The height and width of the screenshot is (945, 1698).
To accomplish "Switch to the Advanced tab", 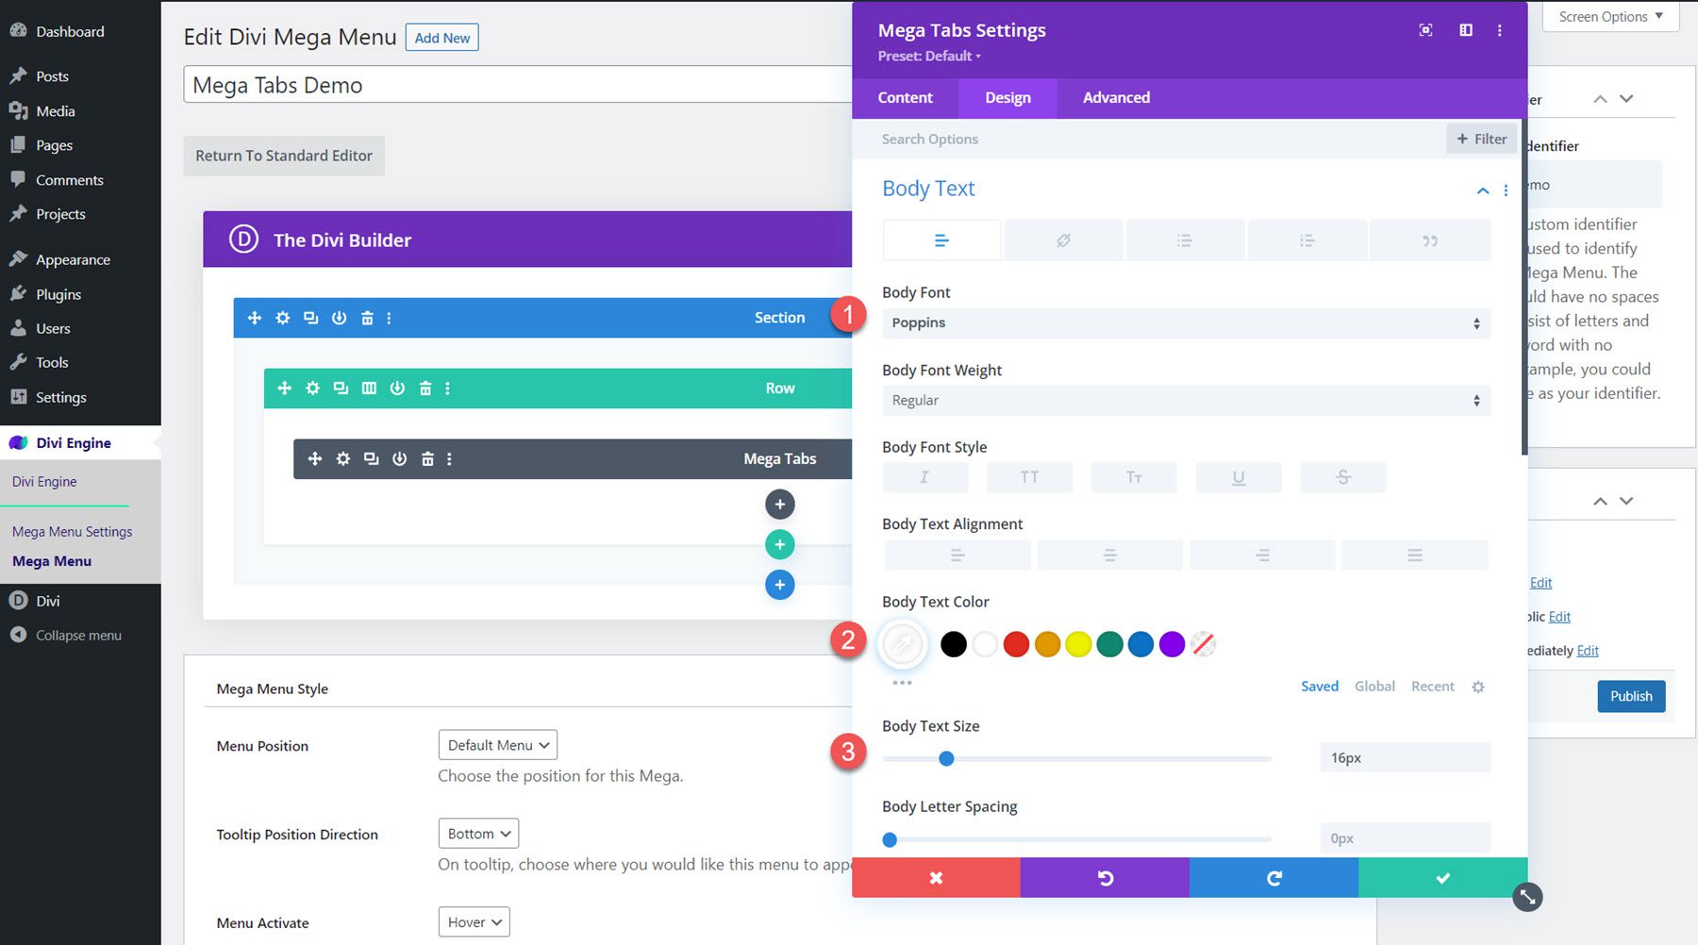I will pos(1116,98).
